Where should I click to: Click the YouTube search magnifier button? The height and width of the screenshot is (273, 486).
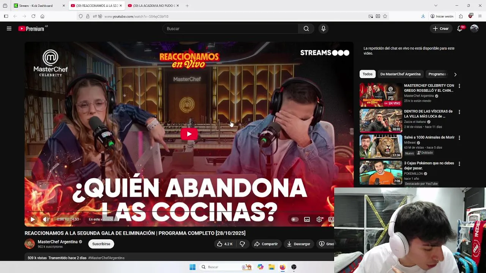(306, 29)
